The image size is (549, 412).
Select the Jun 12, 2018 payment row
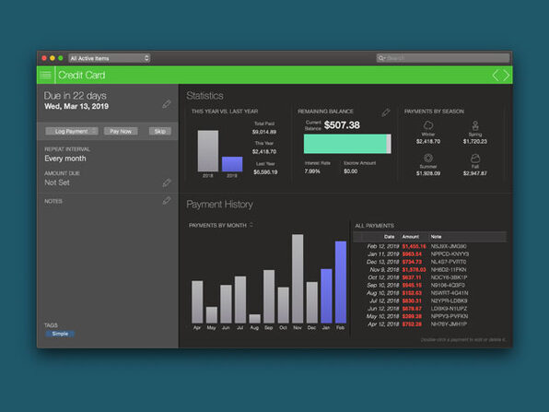coord(430,309)
